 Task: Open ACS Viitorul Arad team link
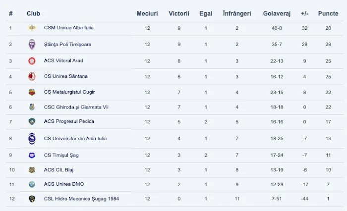[63, 61]
